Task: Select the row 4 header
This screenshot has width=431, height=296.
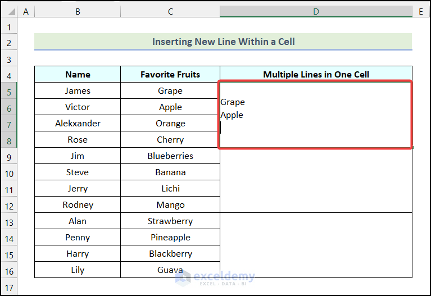Action: [9, 75]
